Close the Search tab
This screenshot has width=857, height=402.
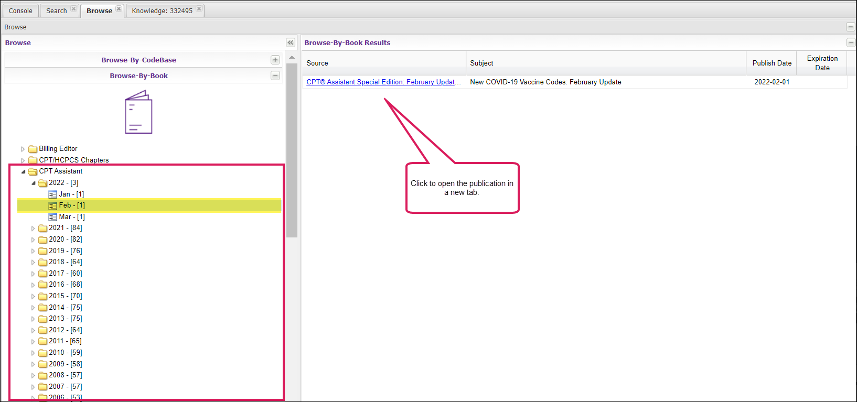pos(74,9)
